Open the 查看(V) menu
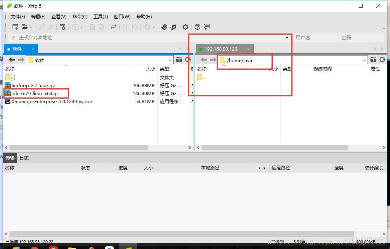 click(59, 17)
